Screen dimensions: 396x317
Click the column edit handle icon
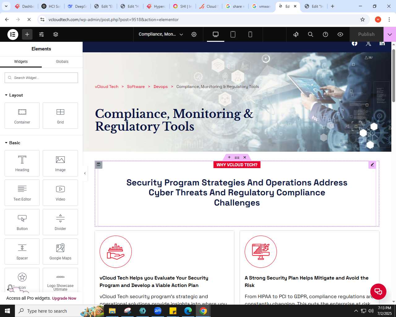99,165
